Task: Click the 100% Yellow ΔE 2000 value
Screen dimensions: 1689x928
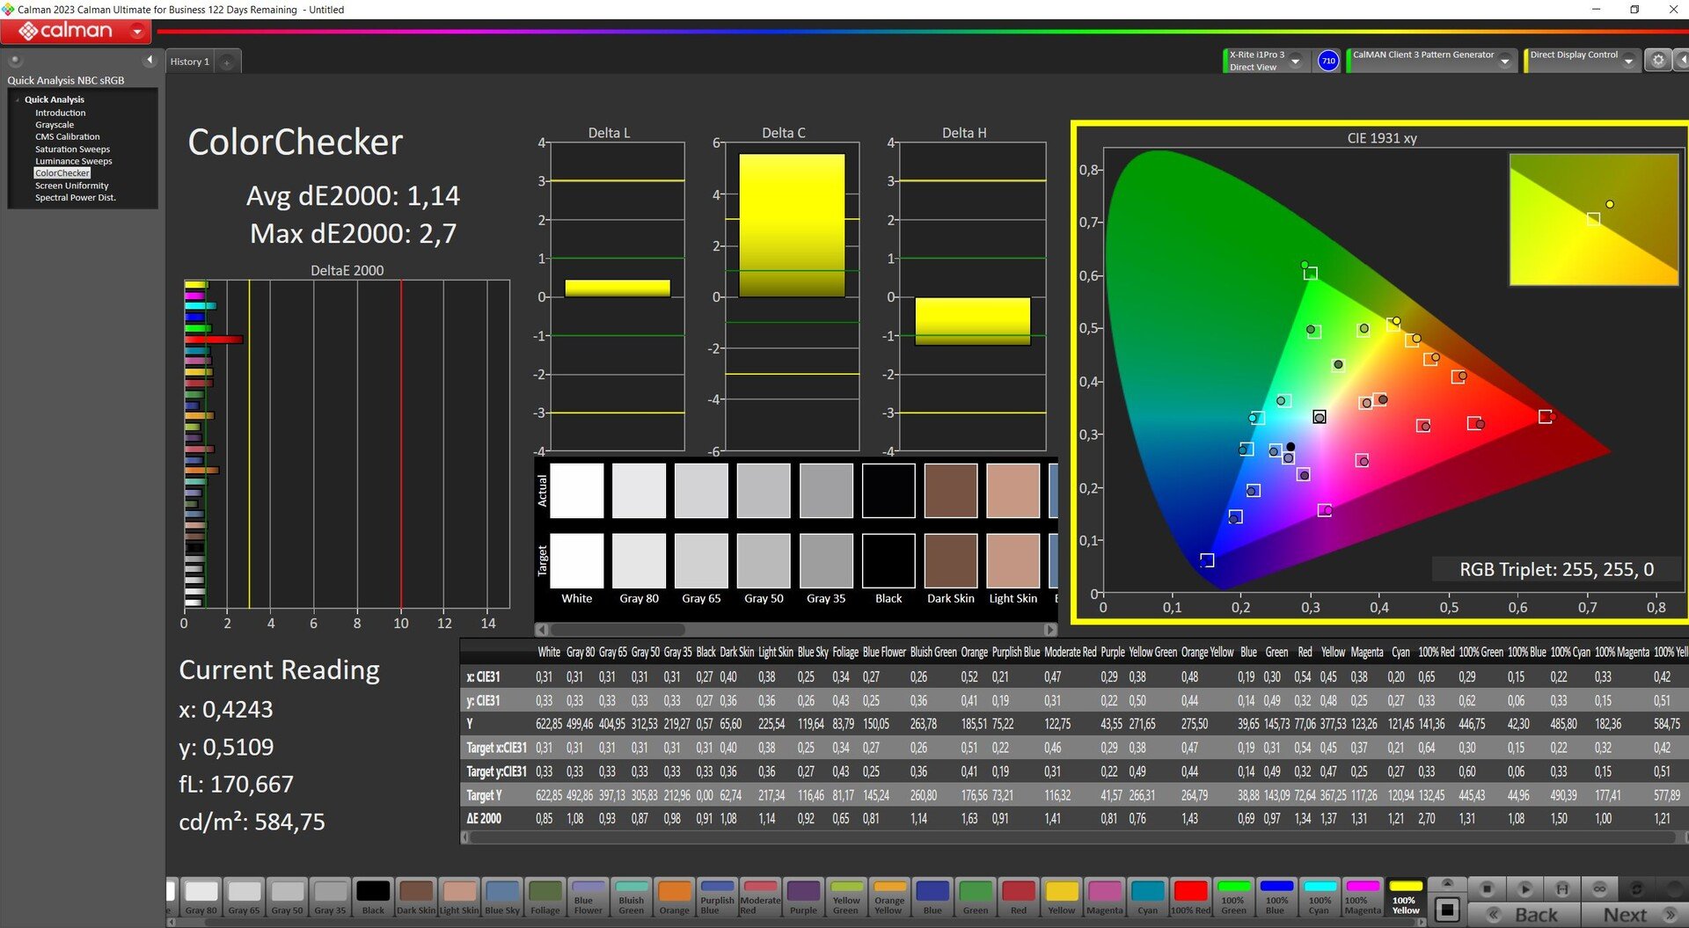Action: [1662, 819]
